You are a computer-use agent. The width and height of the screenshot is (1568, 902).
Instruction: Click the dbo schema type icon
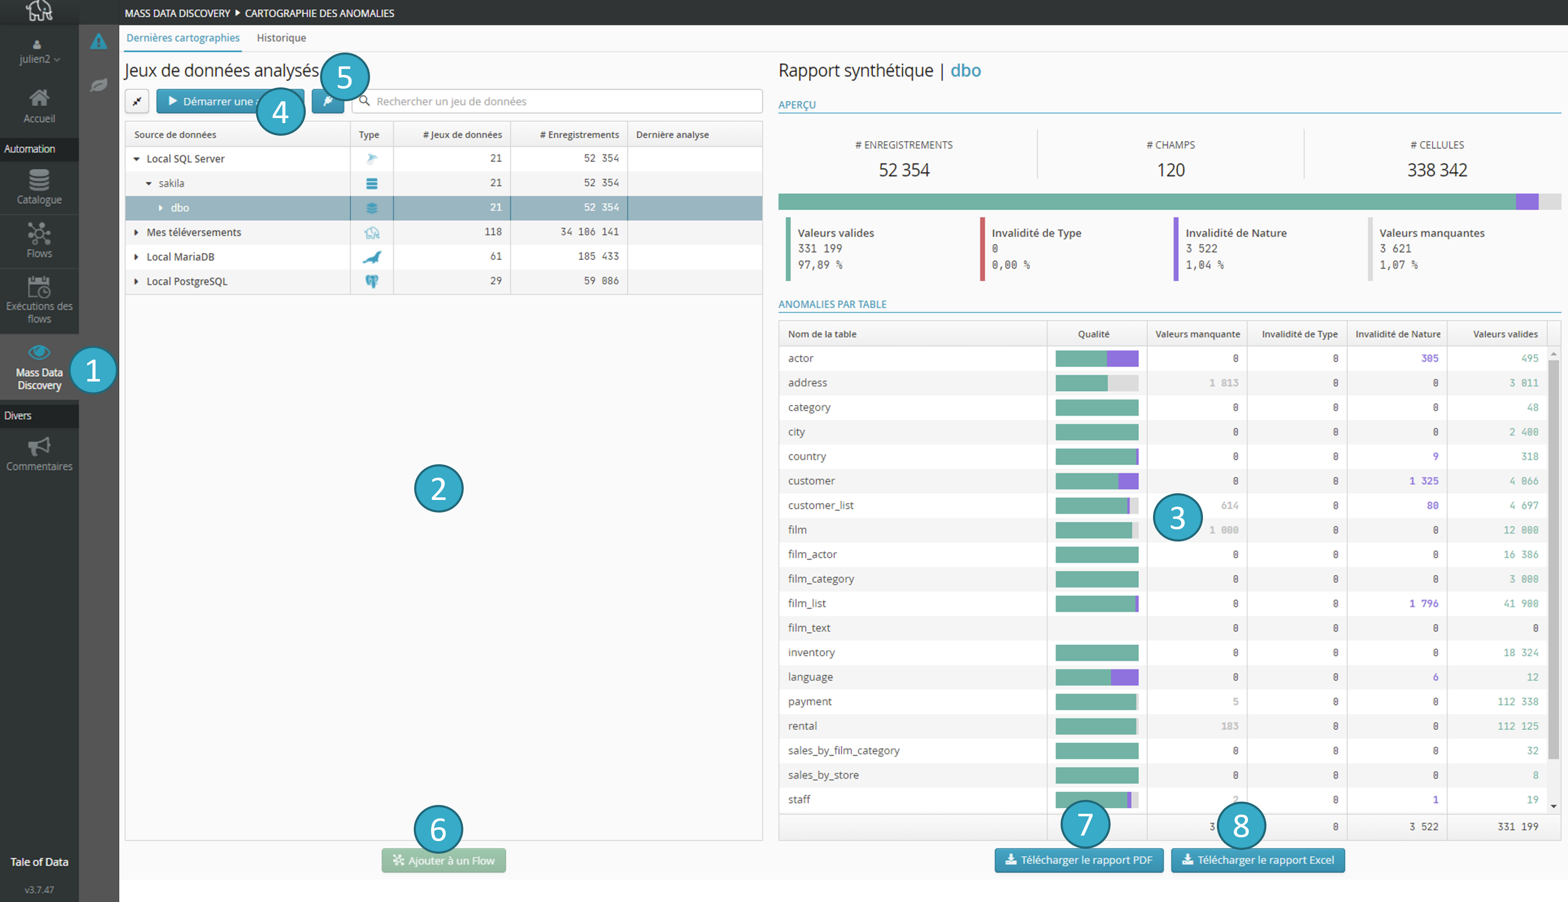point(372,208)
